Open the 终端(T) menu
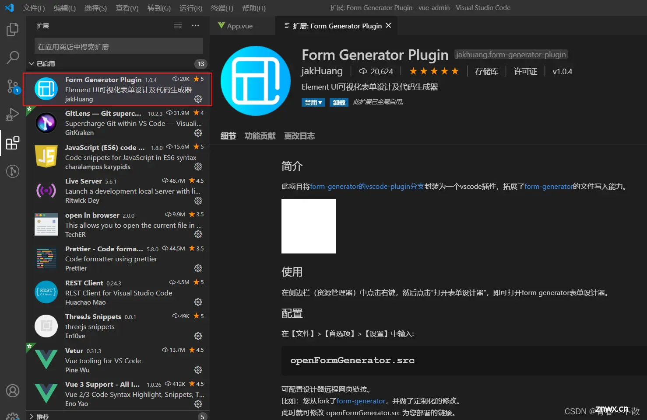This screenshot has width=647, height=420. (x=222, y=8)
